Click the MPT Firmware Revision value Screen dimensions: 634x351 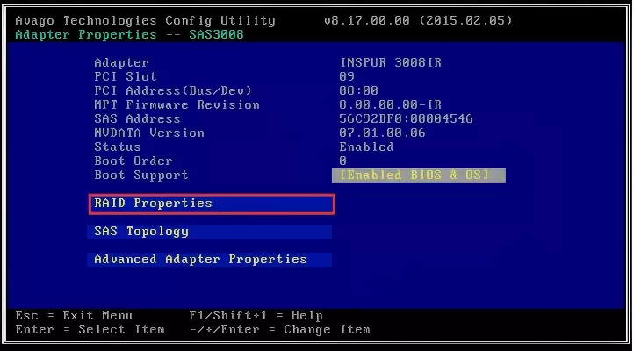[379, 105]
